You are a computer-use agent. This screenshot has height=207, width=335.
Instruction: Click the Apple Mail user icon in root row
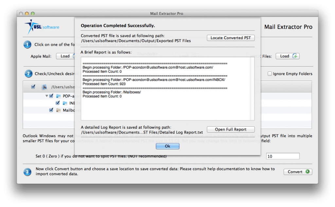pos(44,87)
